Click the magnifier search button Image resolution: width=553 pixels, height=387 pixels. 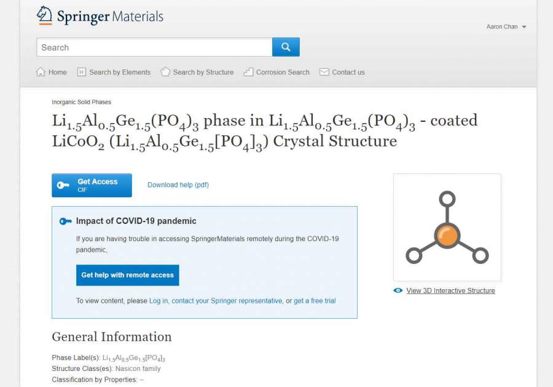click(x=286, y=47)
